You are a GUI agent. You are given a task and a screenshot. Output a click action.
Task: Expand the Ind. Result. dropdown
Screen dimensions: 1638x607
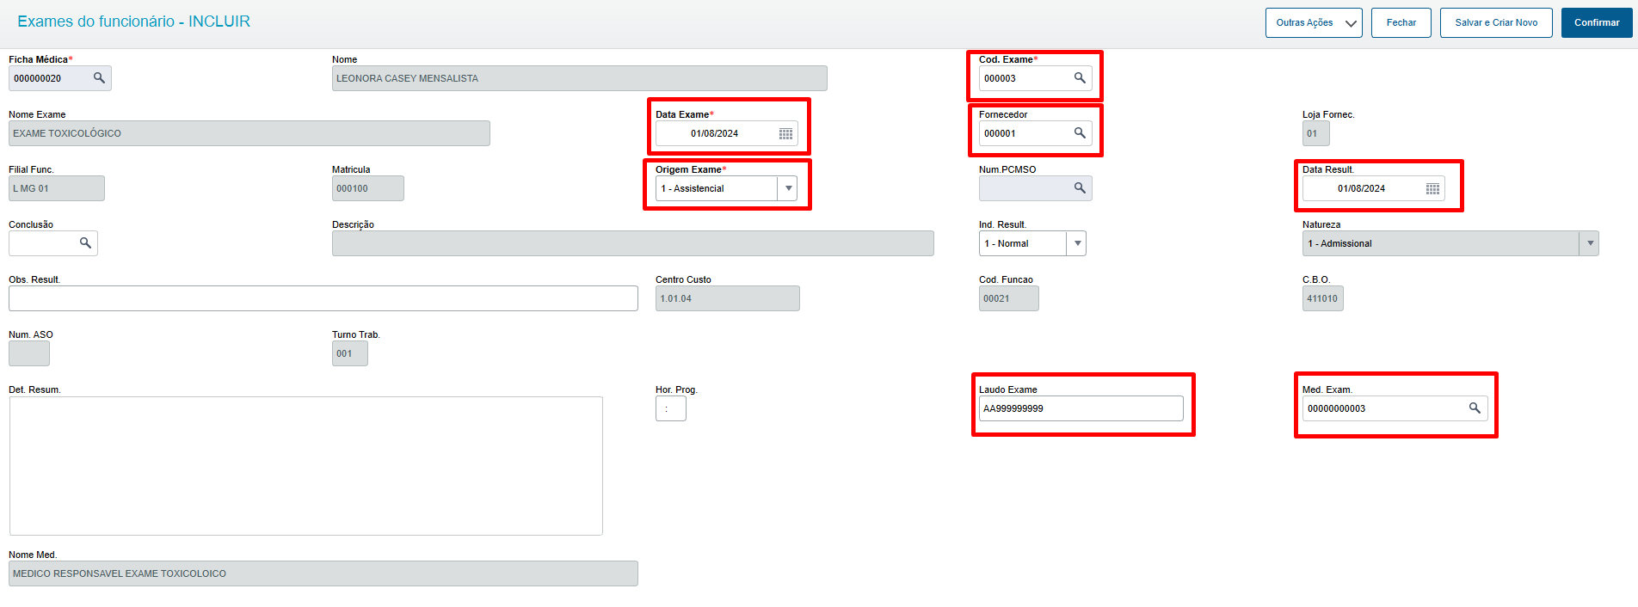[x=1077, y=243]
